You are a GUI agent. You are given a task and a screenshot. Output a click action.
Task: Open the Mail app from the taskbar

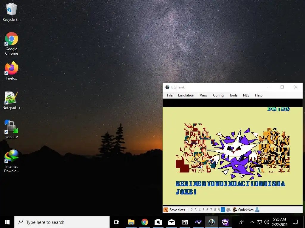(x=171, y=222)
